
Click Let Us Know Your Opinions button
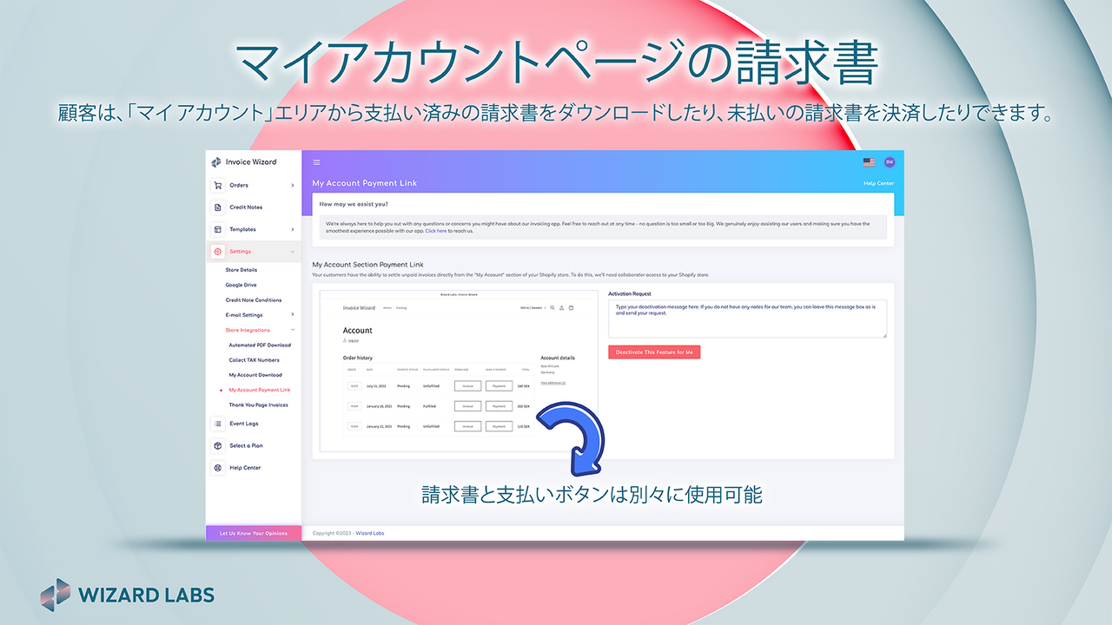pos(254,533)
